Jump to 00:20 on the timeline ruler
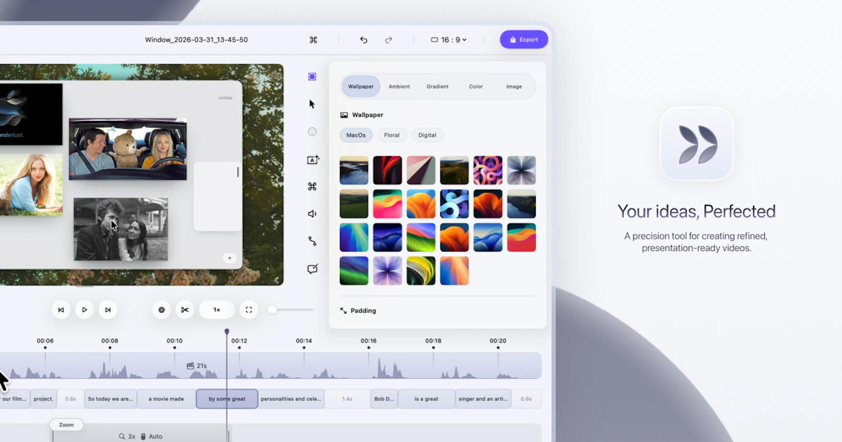The width and height of the screenshot is (842, 442). tap(498, 341)
